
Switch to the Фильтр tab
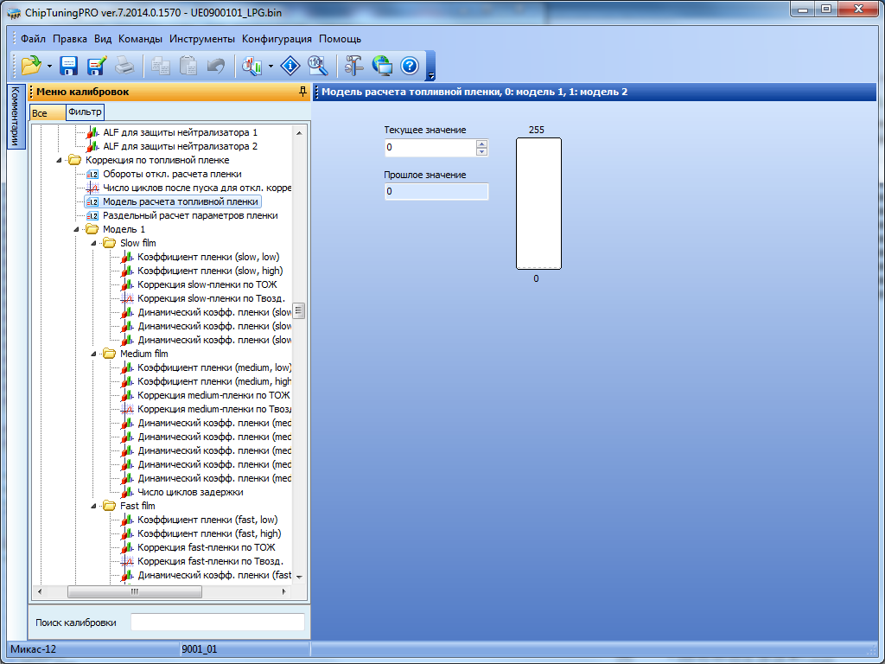click(85, 112)
